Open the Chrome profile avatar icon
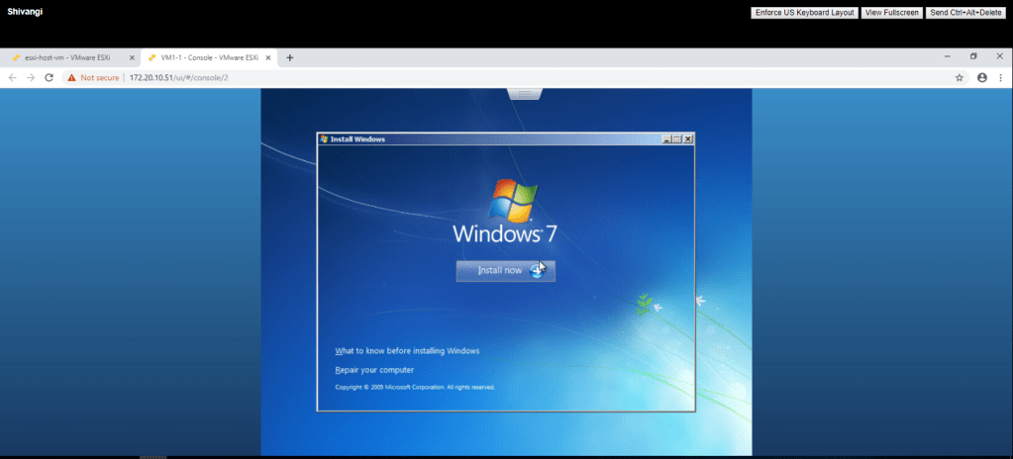The width and height of the screenshot is (1013, 459). pyautogui.click(x=981, y=77)
